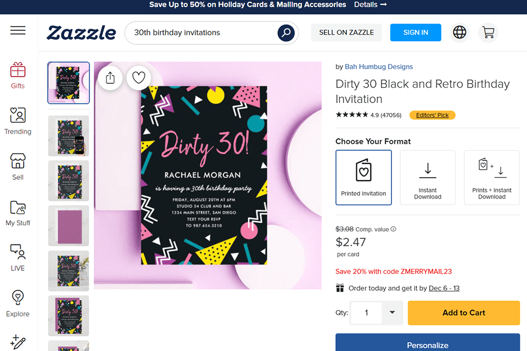Click the search input field
Image resolution: width=527 pixels, height=351 pixels.
pyautogui.click(x=203, y=33)
